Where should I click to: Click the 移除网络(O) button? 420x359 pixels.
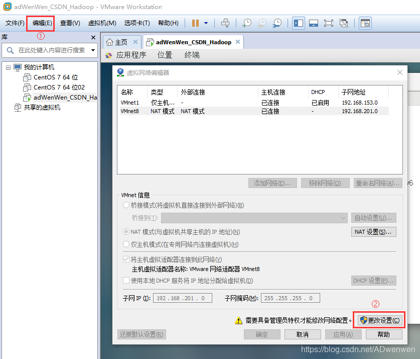tap(325, 183)
